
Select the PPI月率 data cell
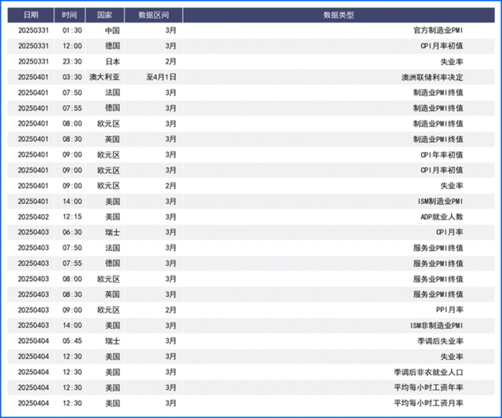pyautogui.click(x=449, y=310)
